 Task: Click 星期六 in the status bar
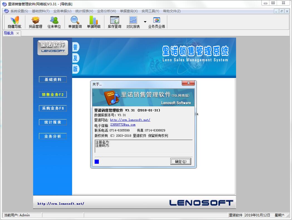pyautogui.click(x=279, y=215)
